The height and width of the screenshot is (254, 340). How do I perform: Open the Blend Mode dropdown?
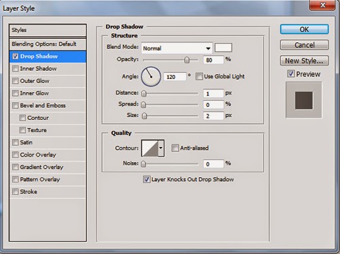(177, 48)
